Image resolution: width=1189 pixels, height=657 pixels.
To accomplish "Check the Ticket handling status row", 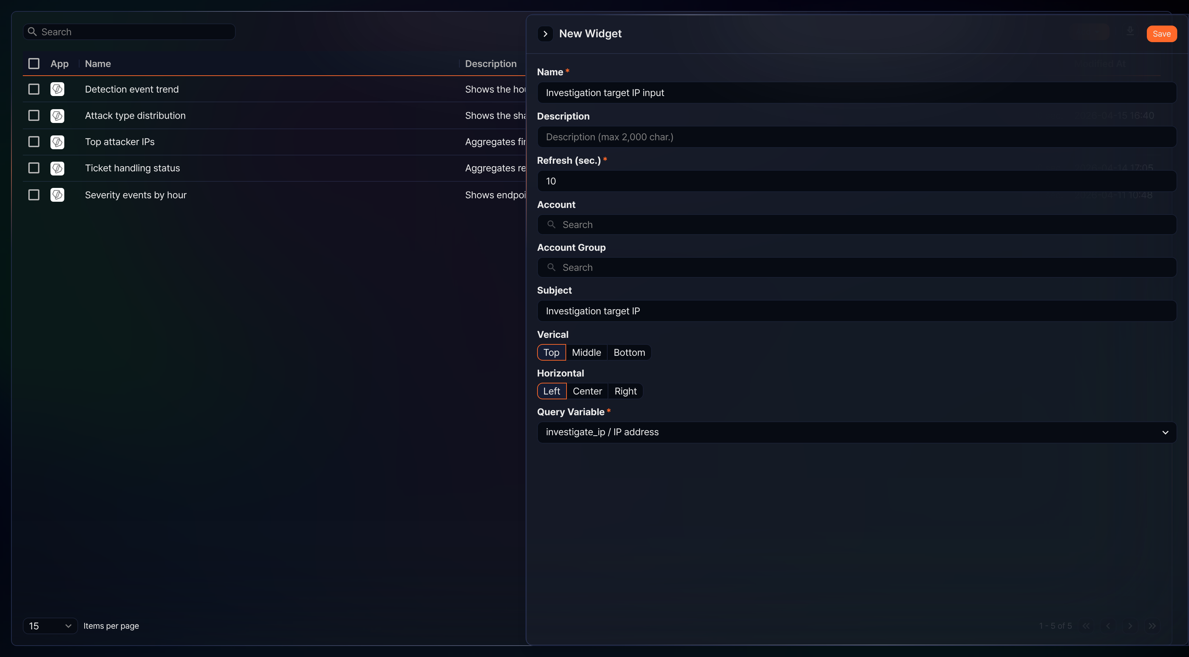I will point(34,168).
